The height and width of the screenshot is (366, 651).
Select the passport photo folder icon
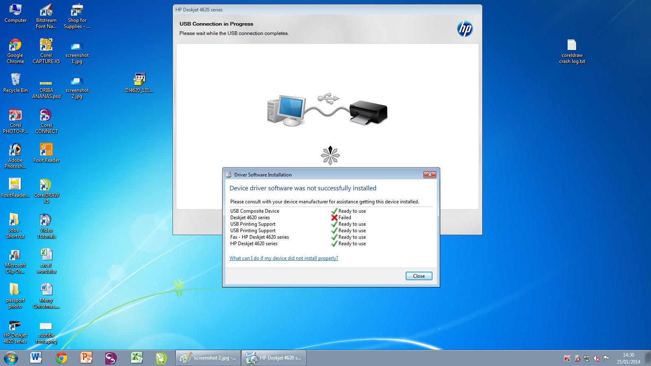[x=15, y=296]
